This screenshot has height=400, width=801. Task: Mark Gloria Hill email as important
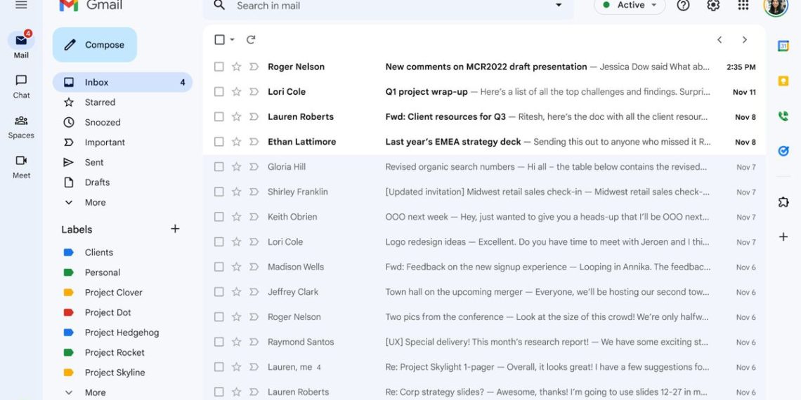point(254,167)
